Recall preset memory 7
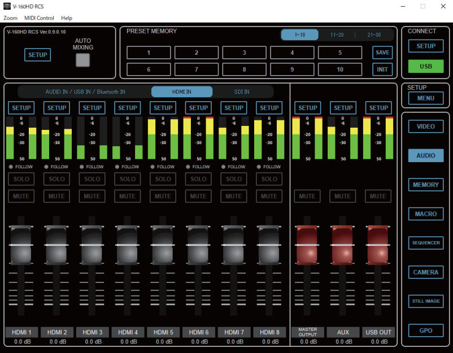 197,69
